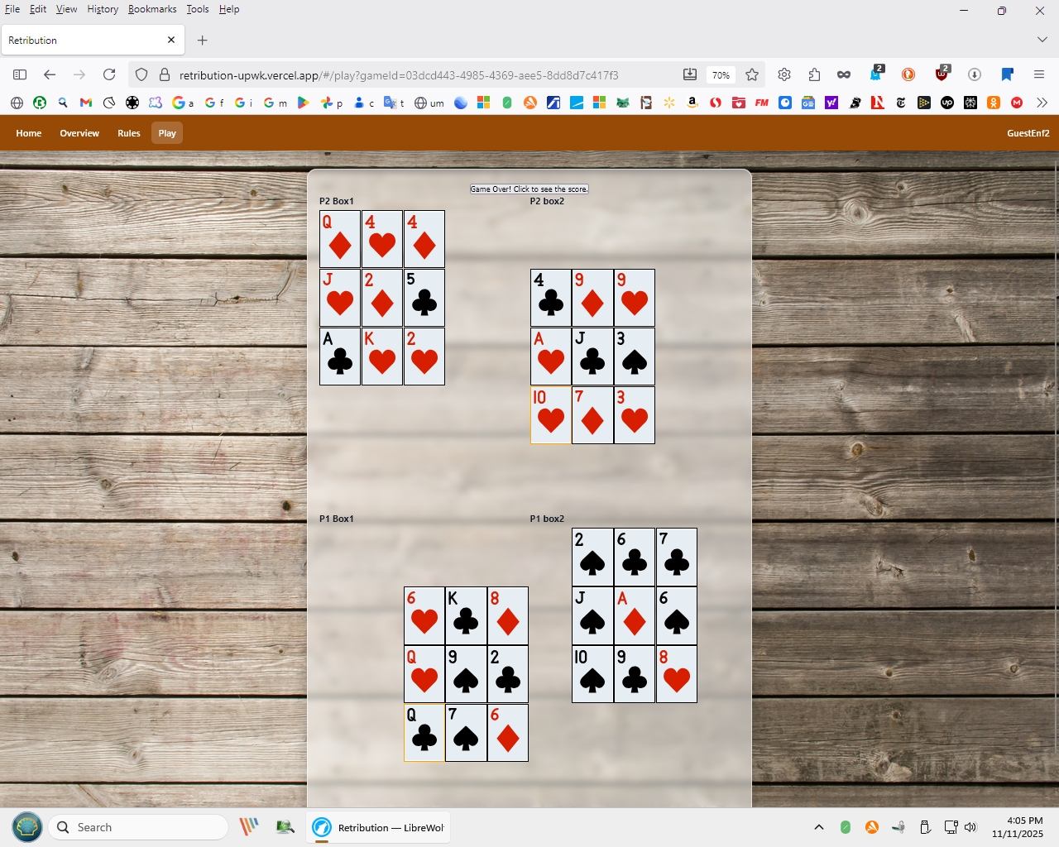Click the Gmail bookmark icon

tap(86, 103)
